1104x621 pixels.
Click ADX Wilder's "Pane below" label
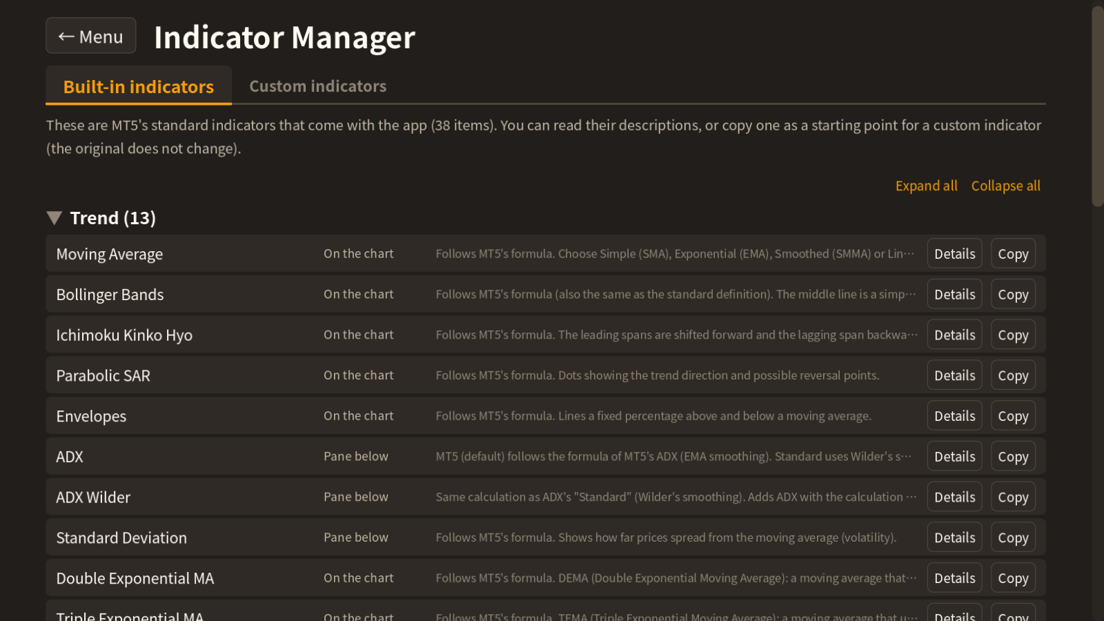click(x=356, y=497)
